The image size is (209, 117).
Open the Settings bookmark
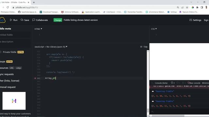click(172, 12)
